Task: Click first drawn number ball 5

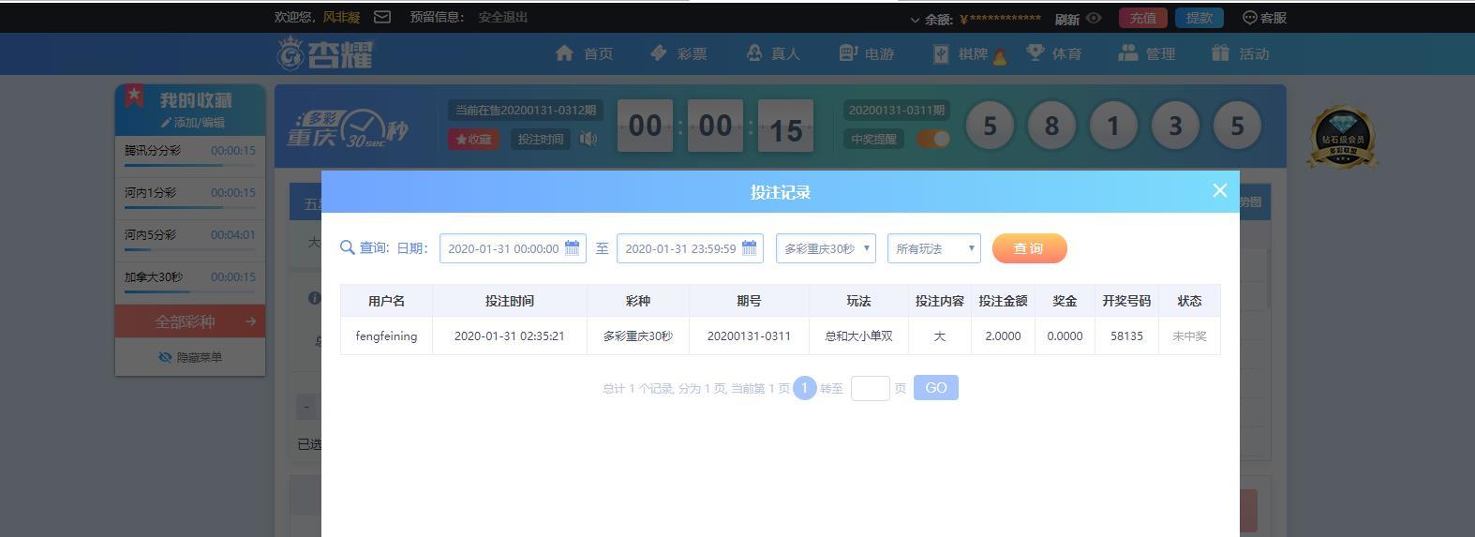Action: coord(990,126)
